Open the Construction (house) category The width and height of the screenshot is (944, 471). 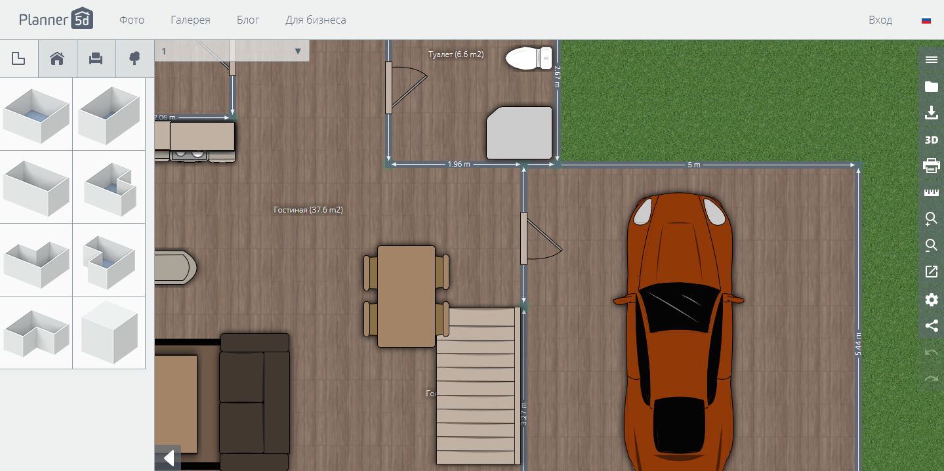57,58
